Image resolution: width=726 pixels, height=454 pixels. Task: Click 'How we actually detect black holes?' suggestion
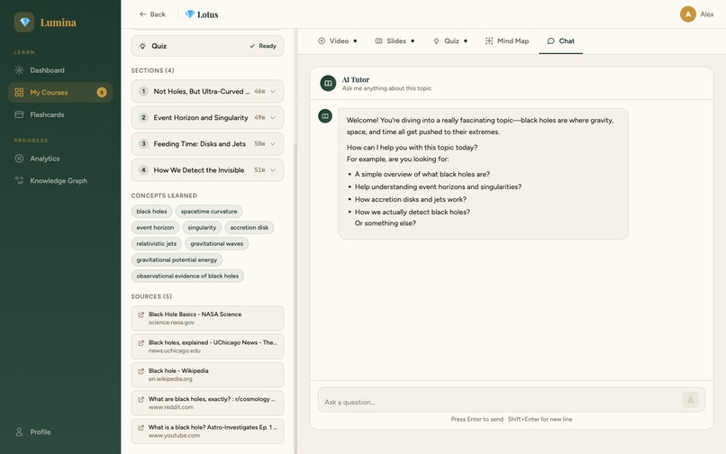point(412,212)
